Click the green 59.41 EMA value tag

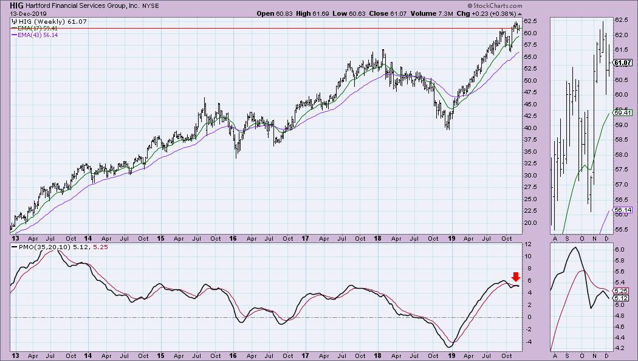point(623,113)
